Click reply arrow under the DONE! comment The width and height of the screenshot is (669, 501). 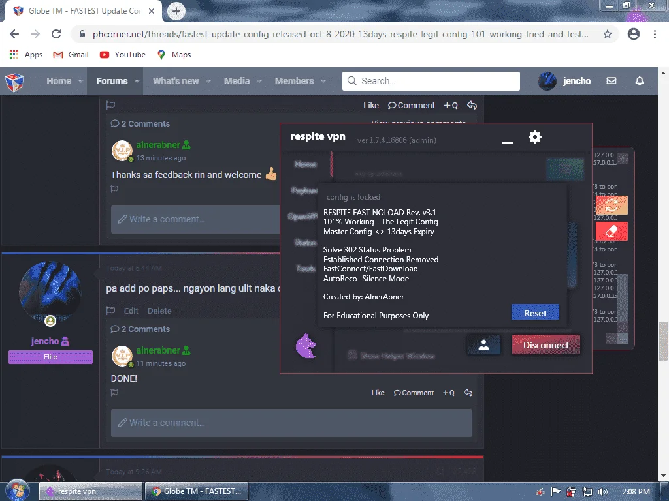[468, 393]
